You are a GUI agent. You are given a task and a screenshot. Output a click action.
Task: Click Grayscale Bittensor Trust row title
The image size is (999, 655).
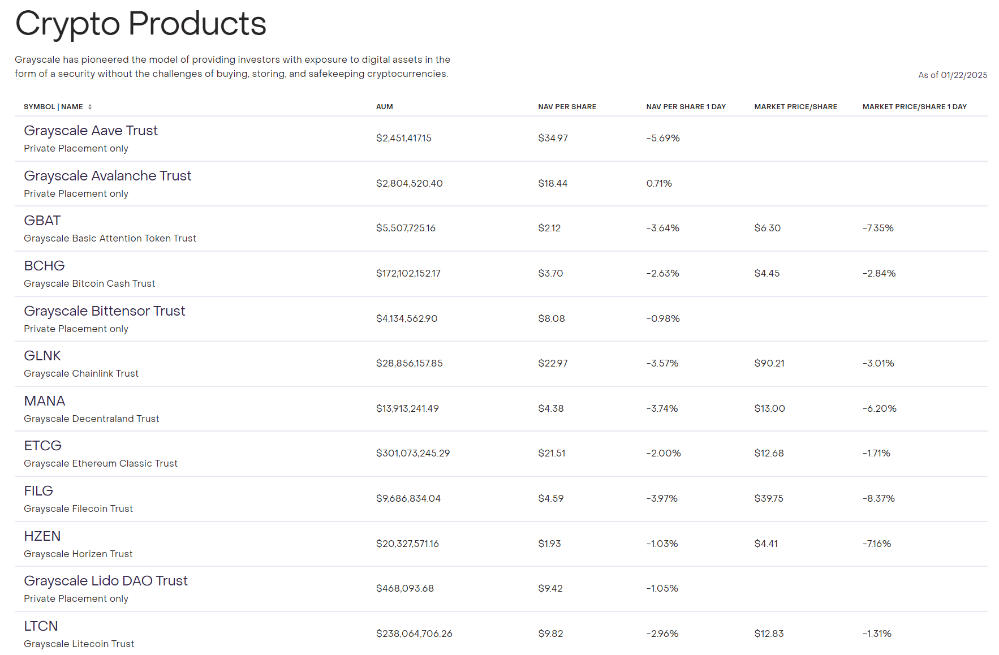[104, 311]
